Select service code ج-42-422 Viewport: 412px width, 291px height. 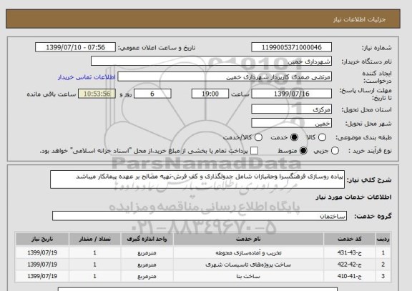click(x=350, y=265)
